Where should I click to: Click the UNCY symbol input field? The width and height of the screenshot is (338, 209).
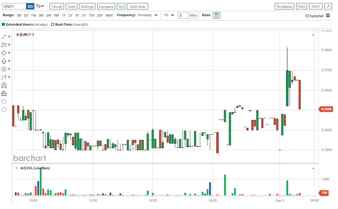14,6
